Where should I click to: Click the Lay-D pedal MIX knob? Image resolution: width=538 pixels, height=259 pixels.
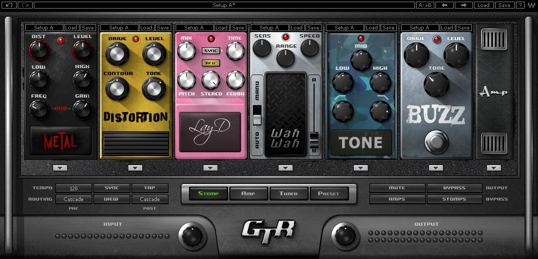click(x=186, y=51)
